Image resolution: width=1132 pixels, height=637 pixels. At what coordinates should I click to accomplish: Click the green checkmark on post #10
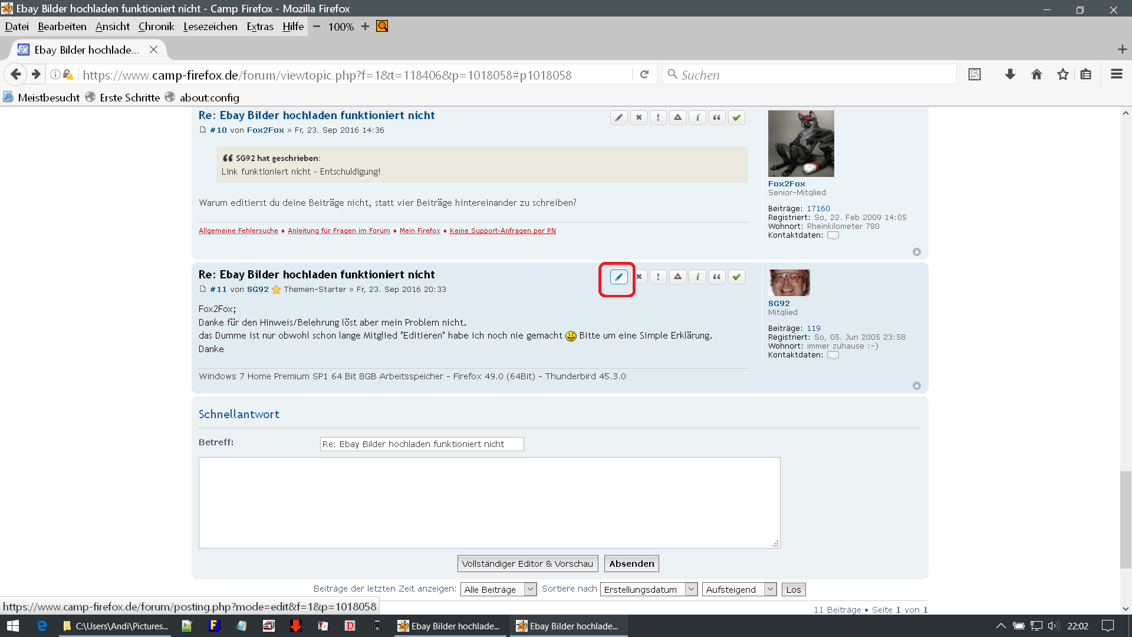736,118
